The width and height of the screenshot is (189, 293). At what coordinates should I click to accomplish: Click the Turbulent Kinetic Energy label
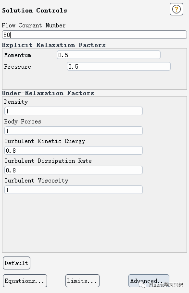45,141
